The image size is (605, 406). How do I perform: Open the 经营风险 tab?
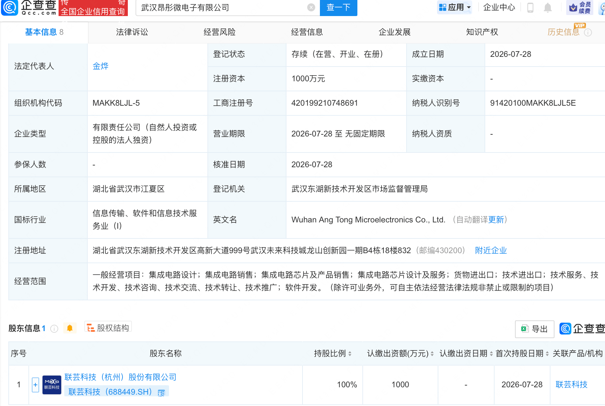pos(220,32)
